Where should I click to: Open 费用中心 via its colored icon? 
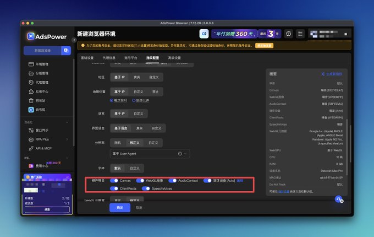point(31,166)
